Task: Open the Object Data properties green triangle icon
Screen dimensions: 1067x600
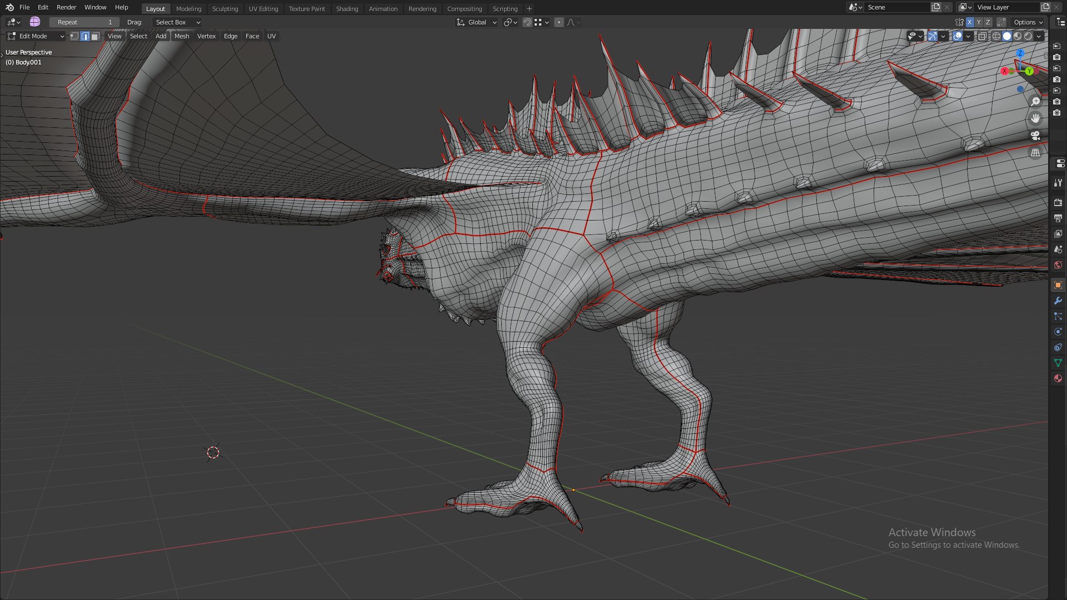Action: point(1058,363)
